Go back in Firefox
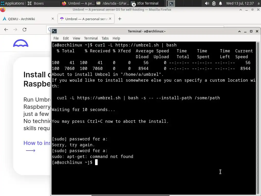Viewport: 261px width, 196px height. 6,30
